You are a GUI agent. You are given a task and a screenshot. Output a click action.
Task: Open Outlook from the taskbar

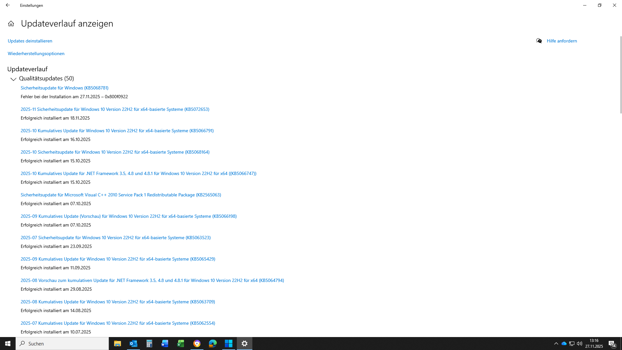pos(133,344)
